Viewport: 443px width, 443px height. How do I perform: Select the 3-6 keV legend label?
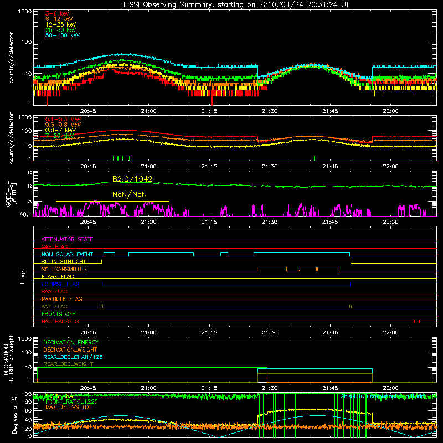[x=58, y=13]
